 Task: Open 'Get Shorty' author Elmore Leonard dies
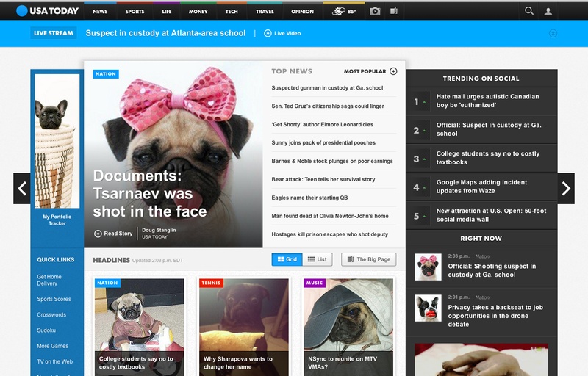pos(323,125)
